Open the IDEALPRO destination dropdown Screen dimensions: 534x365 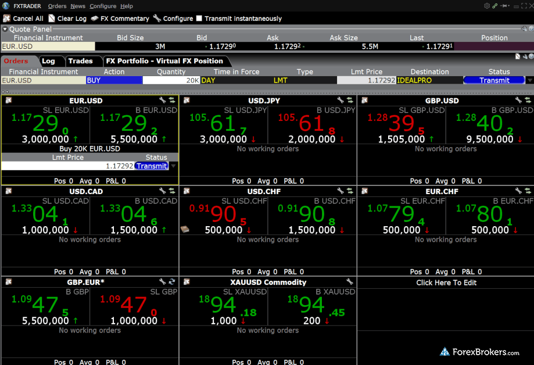[x=430, y=80]
